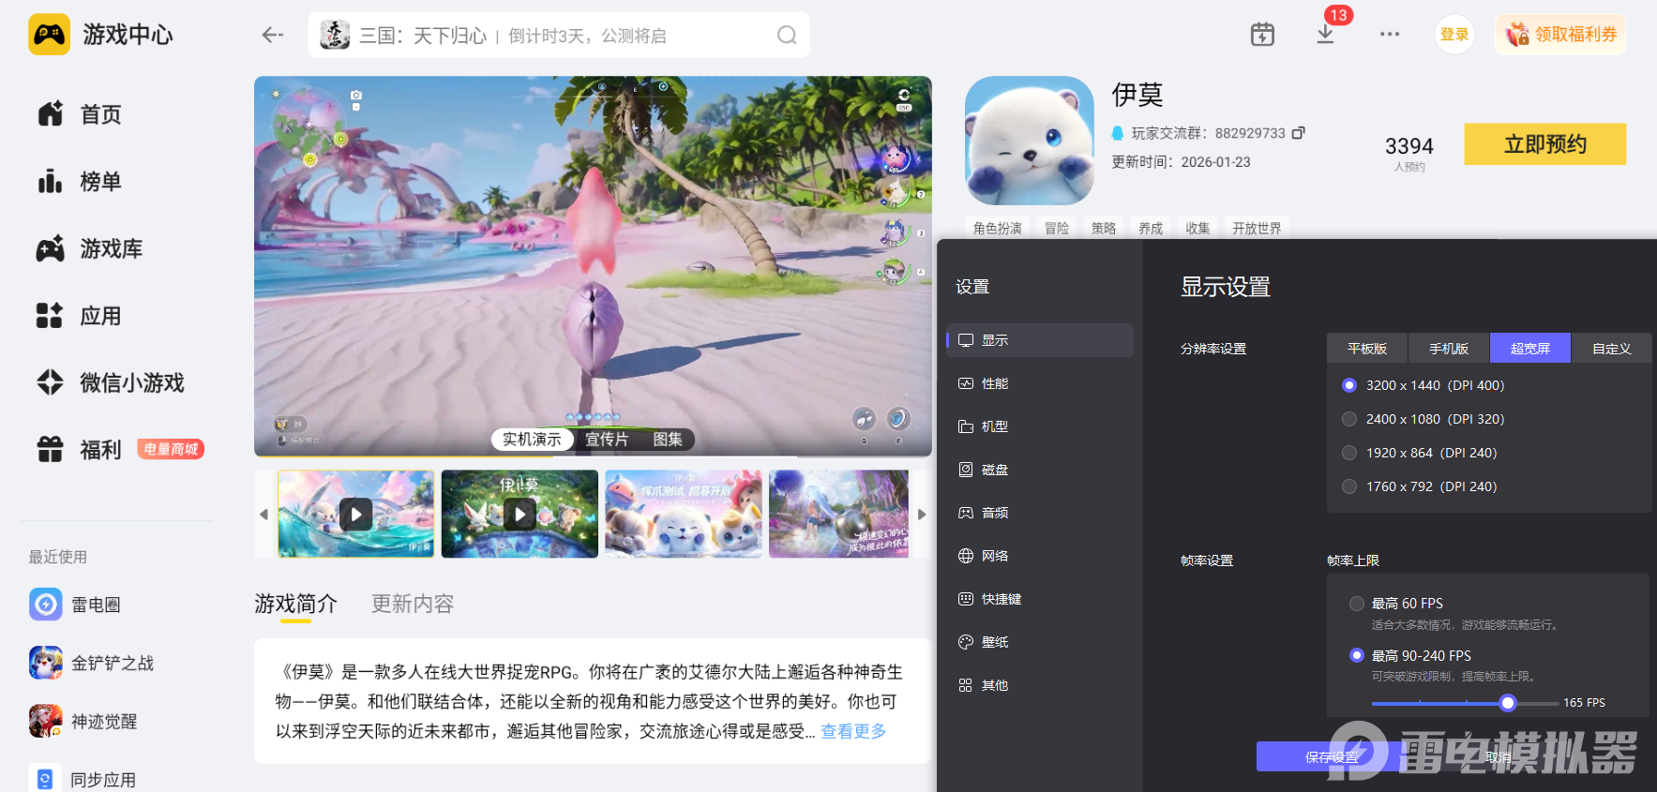Show 宣传片 trailer media
The image size is (1657, 792).
pyautogui.click(x=607, y=440)
